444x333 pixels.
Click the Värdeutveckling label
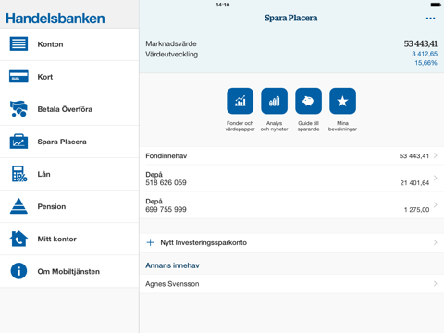172,55
